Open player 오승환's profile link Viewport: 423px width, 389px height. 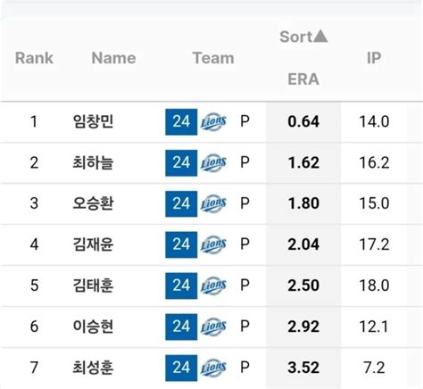point(93,203)
